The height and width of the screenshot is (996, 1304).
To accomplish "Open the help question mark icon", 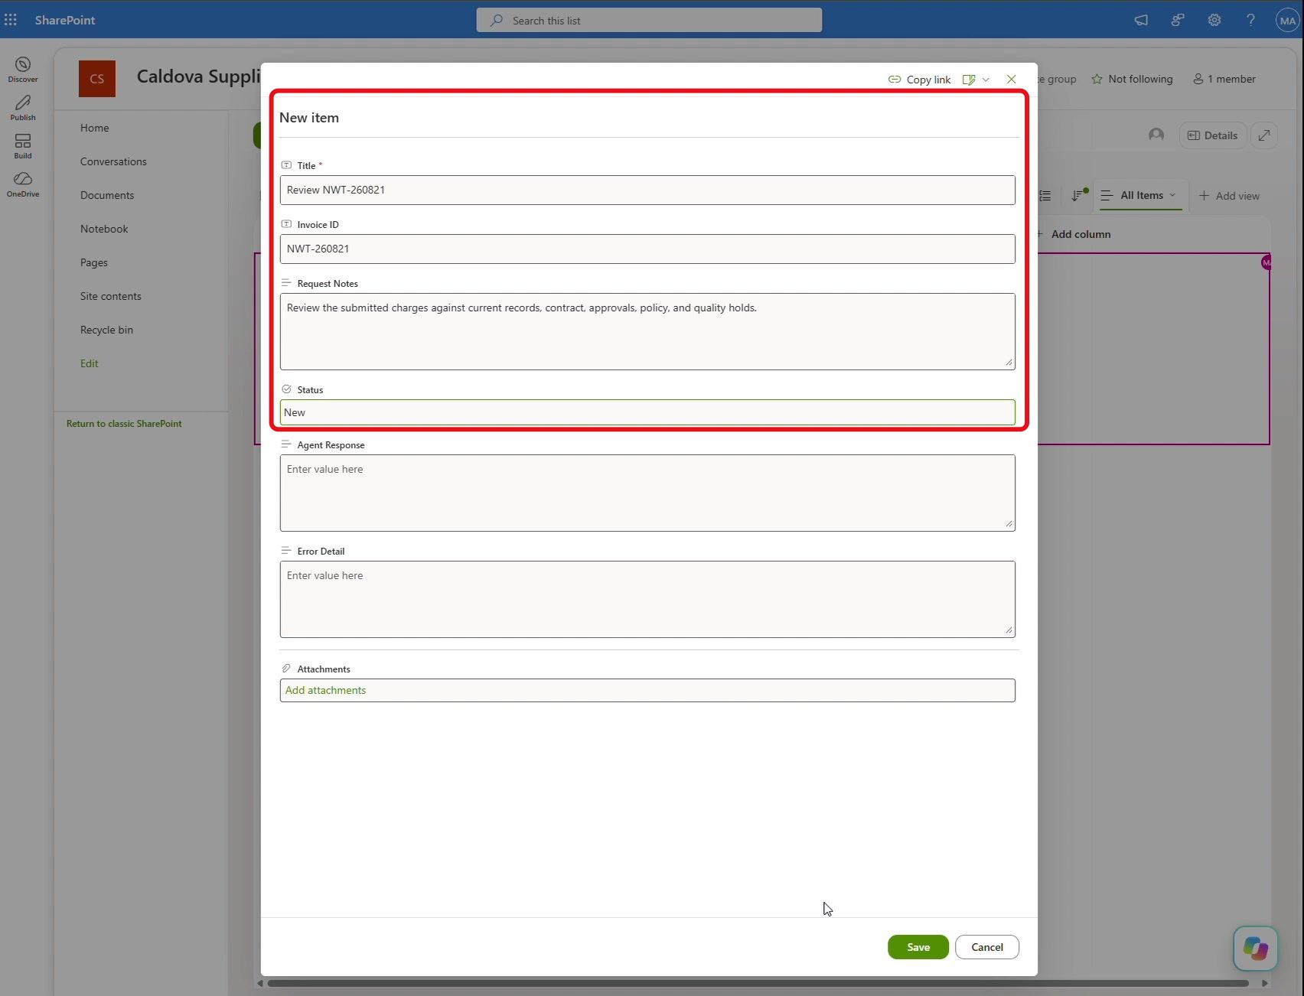I will click(x=1250, y=20).
